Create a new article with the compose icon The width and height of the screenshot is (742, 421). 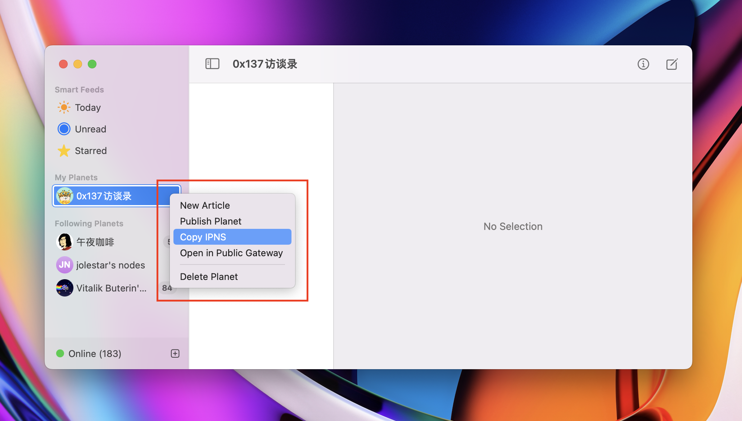672,64
